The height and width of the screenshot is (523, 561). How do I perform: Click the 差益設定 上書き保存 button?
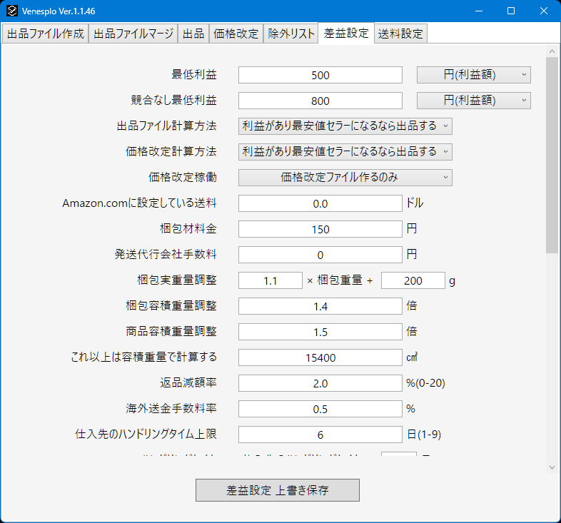coord(277,490)
